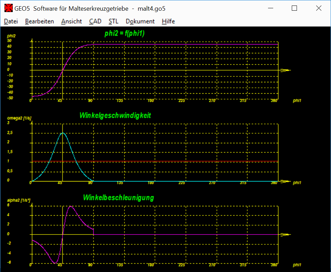The width and height of the screenshot is (331, 272).
Task: Open the Dokument menu
Action: pyautogui.click(x=140, y=21)
